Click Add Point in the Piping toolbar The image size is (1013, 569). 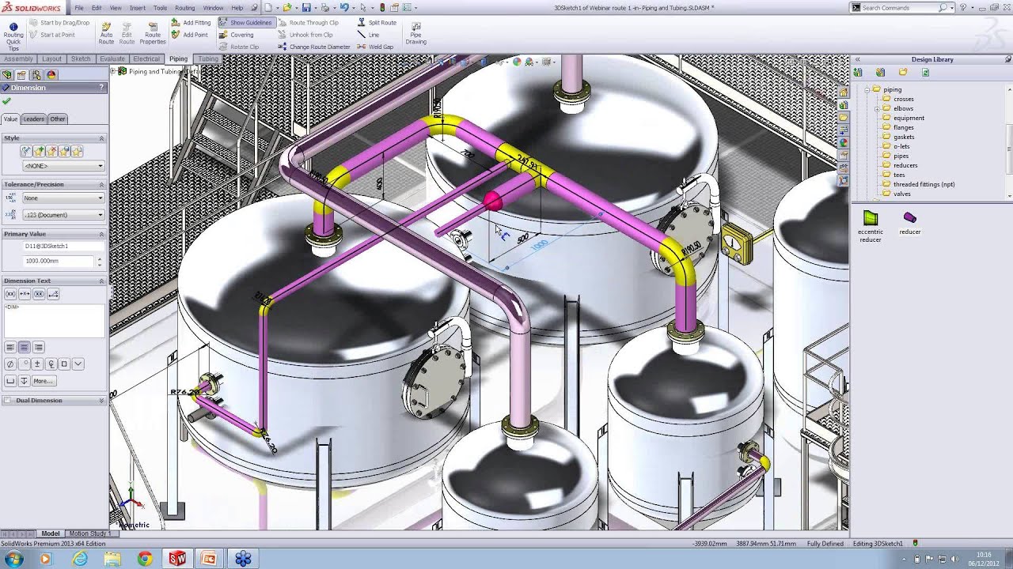pos(190,35)
